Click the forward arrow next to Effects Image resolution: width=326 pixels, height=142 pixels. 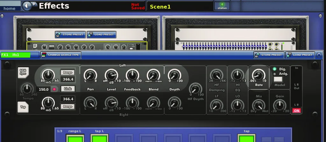[x=35, y=4]
